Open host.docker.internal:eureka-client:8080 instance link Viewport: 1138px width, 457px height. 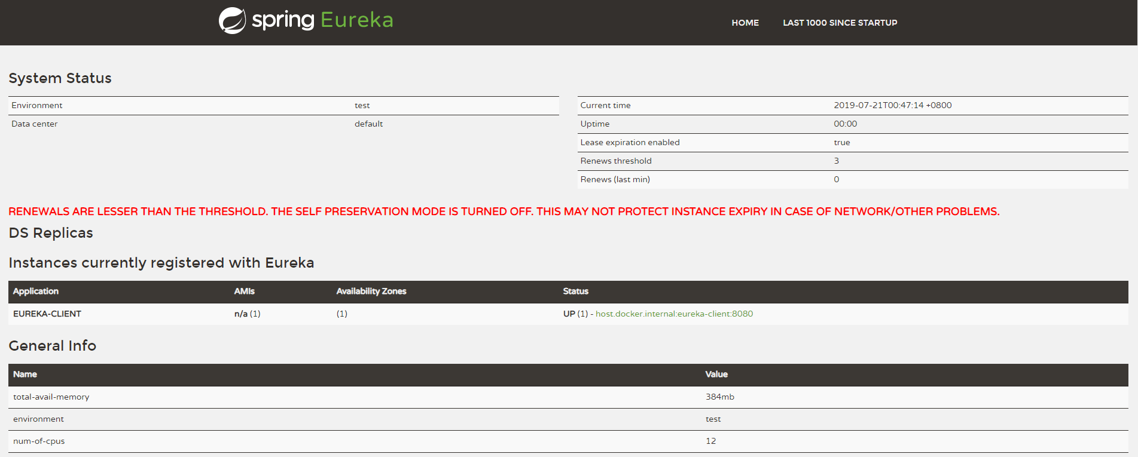click(674, 314)
